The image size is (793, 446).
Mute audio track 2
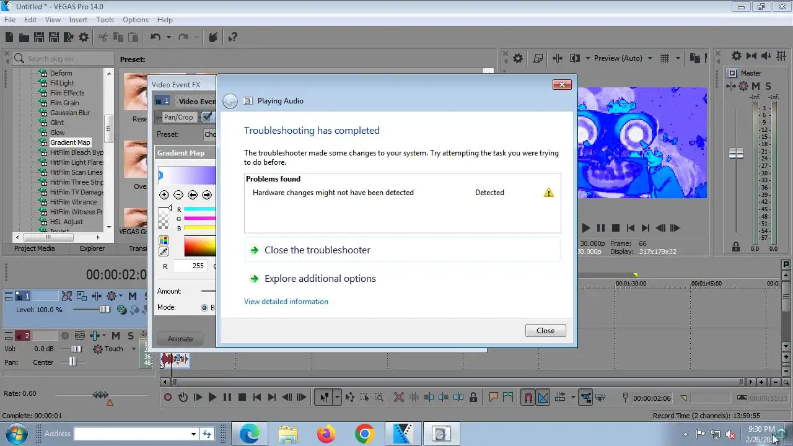point(116,336)
